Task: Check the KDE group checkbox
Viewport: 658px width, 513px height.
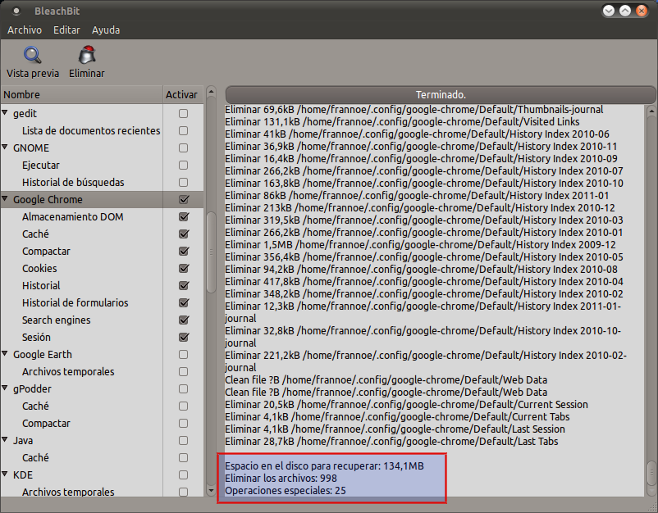Action: (x=184, y=474)
